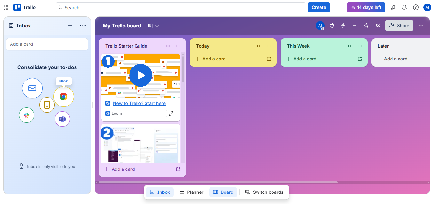Create card from template in Starter Guide

(x=178, y=169)
